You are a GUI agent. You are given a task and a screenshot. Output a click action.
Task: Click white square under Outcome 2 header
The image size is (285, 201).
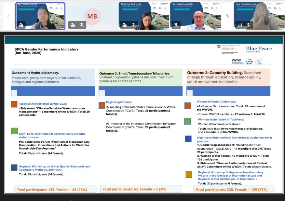(102, 93)
